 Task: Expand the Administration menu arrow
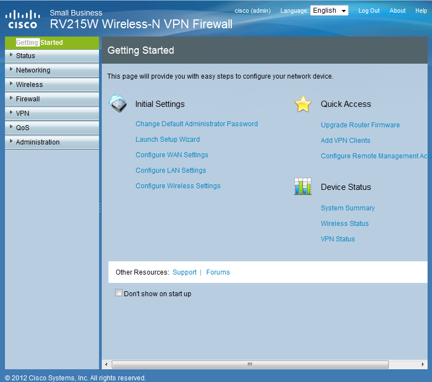11,142
